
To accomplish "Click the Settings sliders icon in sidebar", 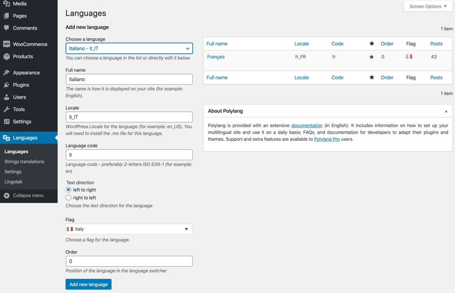I will tap(7, 121).
